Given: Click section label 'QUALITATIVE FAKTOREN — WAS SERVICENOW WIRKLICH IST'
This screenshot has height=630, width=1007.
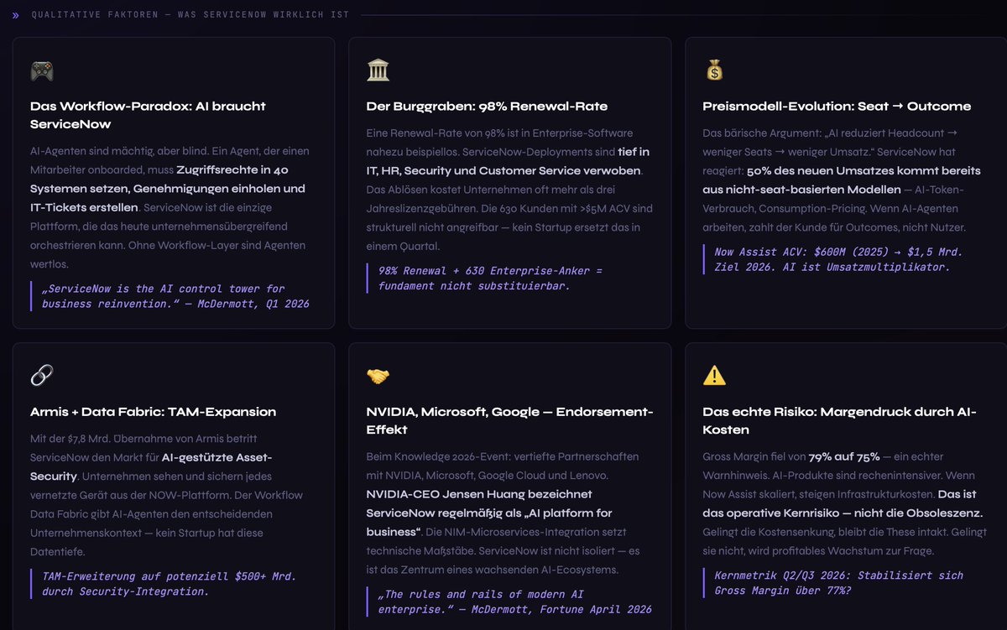Looking at the screenshot, I should click(190, 15).
